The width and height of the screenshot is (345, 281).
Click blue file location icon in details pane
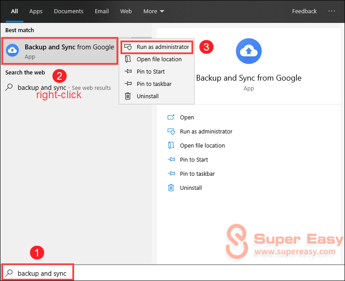[171, 145]
